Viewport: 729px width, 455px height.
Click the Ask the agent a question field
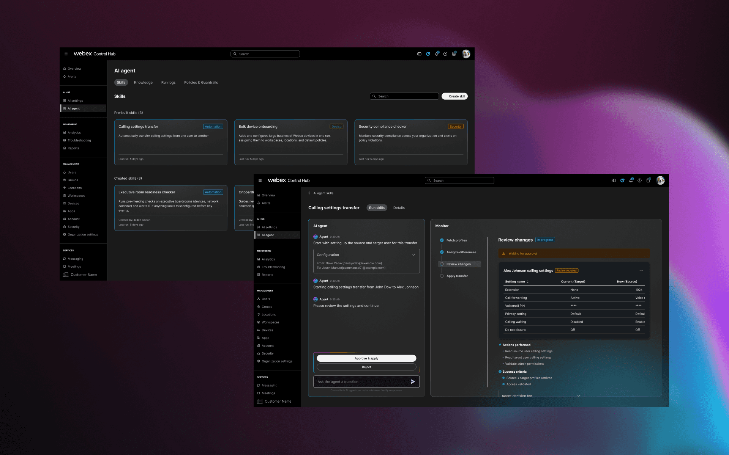[361, 382]
